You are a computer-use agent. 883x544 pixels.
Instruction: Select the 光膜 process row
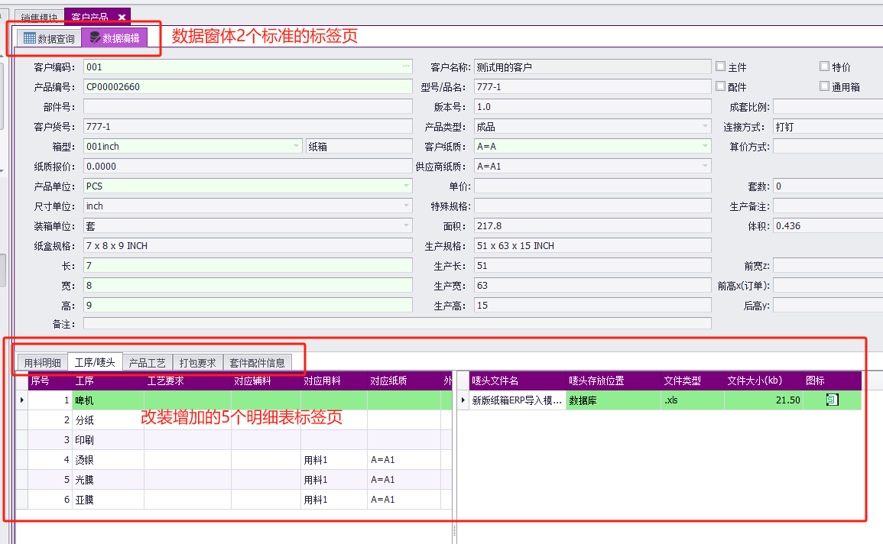234,479
